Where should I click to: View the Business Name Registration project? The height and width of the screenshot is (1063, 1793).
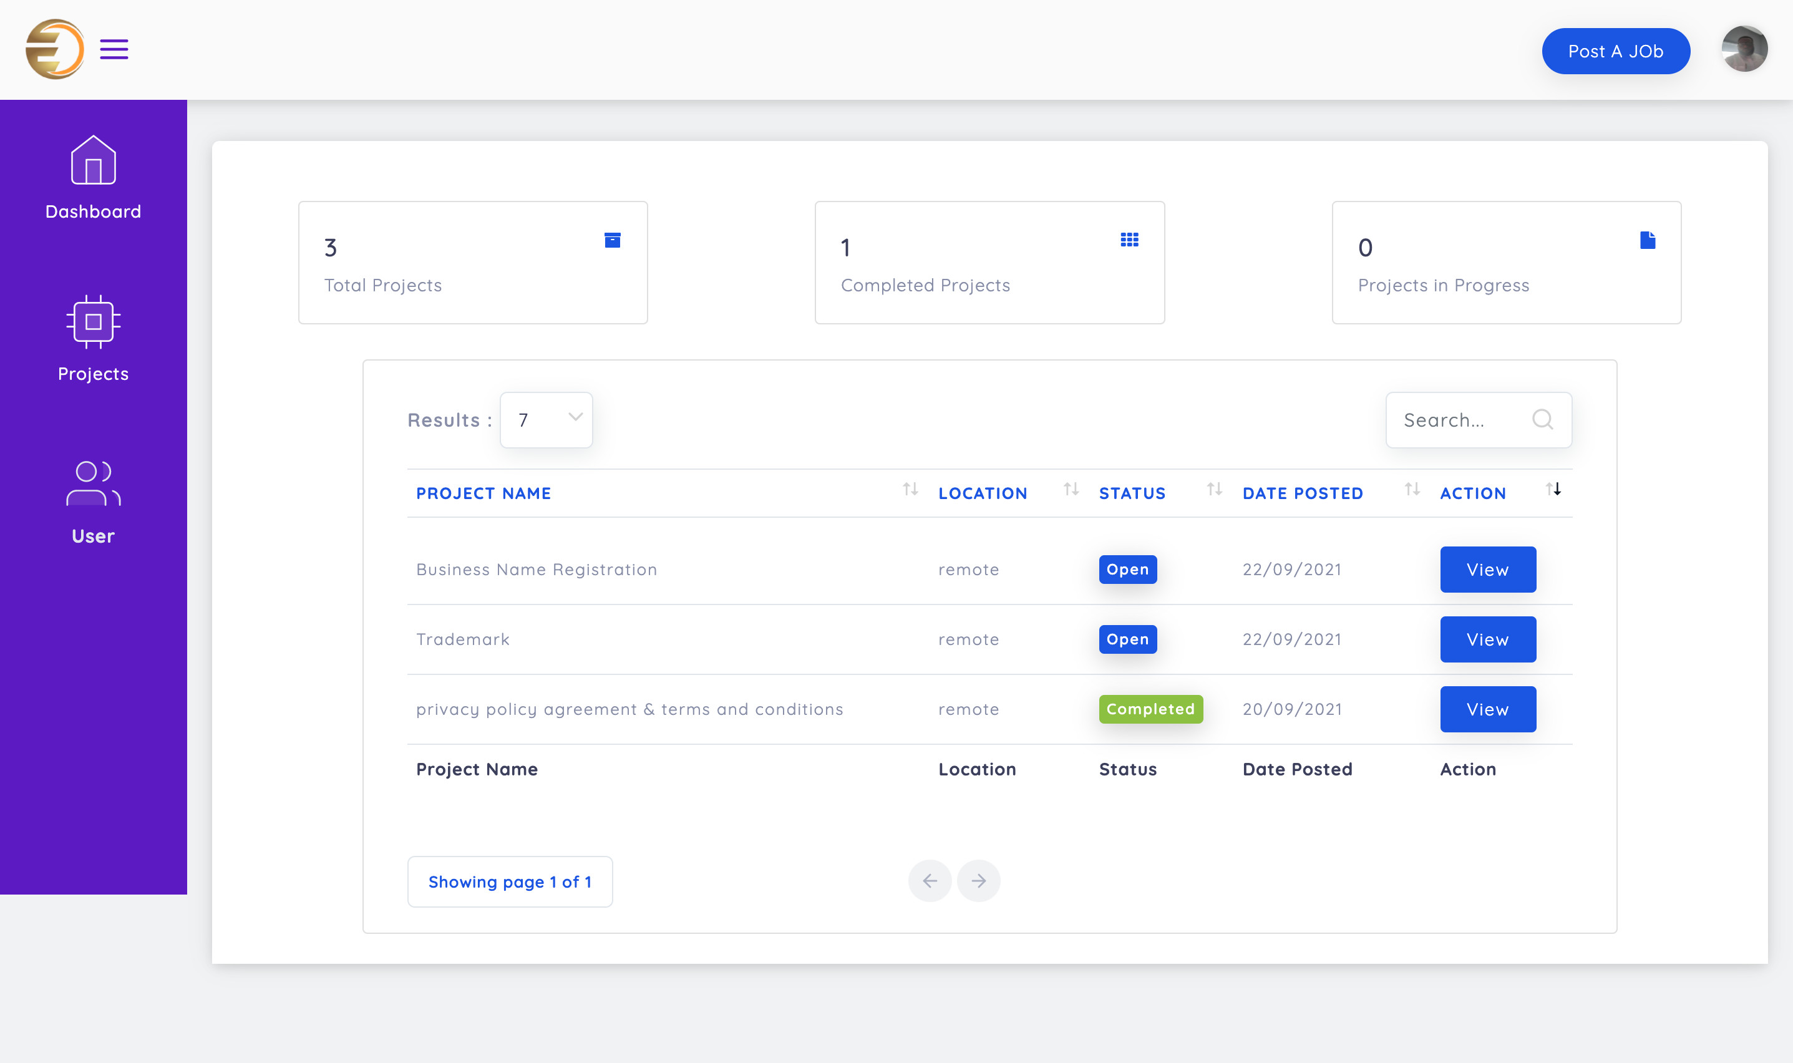1487,570
